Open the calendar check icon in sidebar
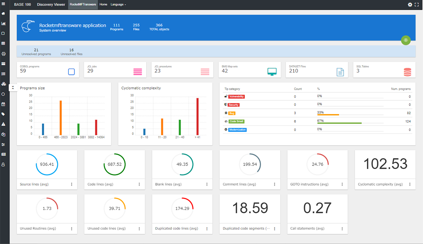423x244 pixels. [x=3, y=104]
